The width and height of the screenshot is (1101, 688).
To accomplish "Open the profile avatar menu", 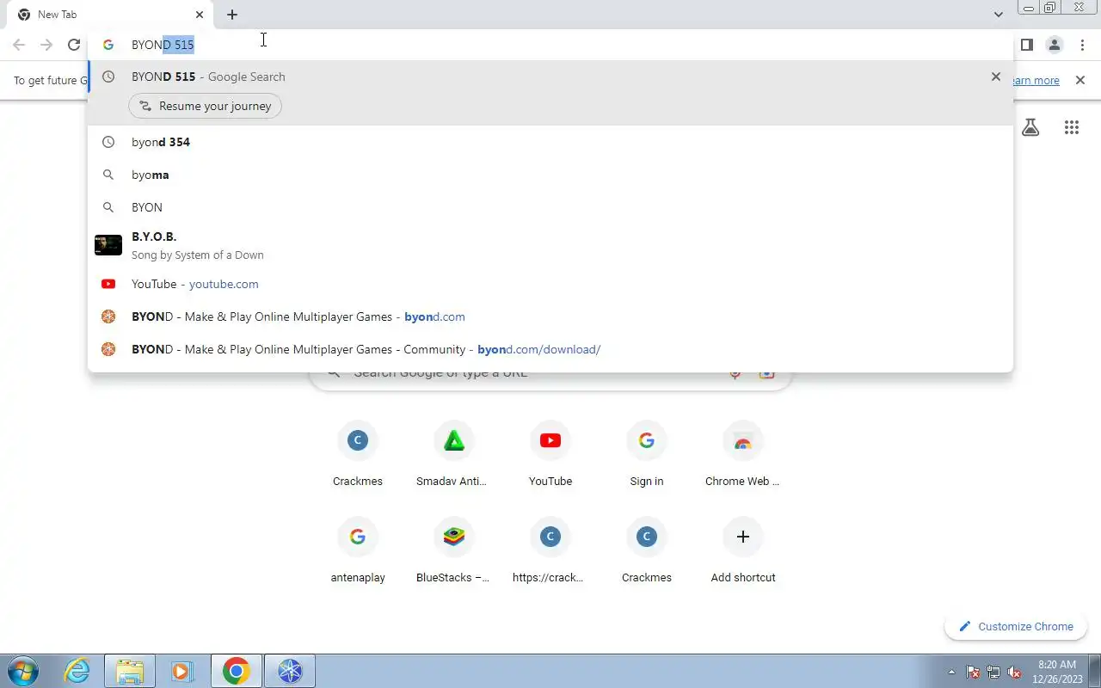I will 1055,45.
